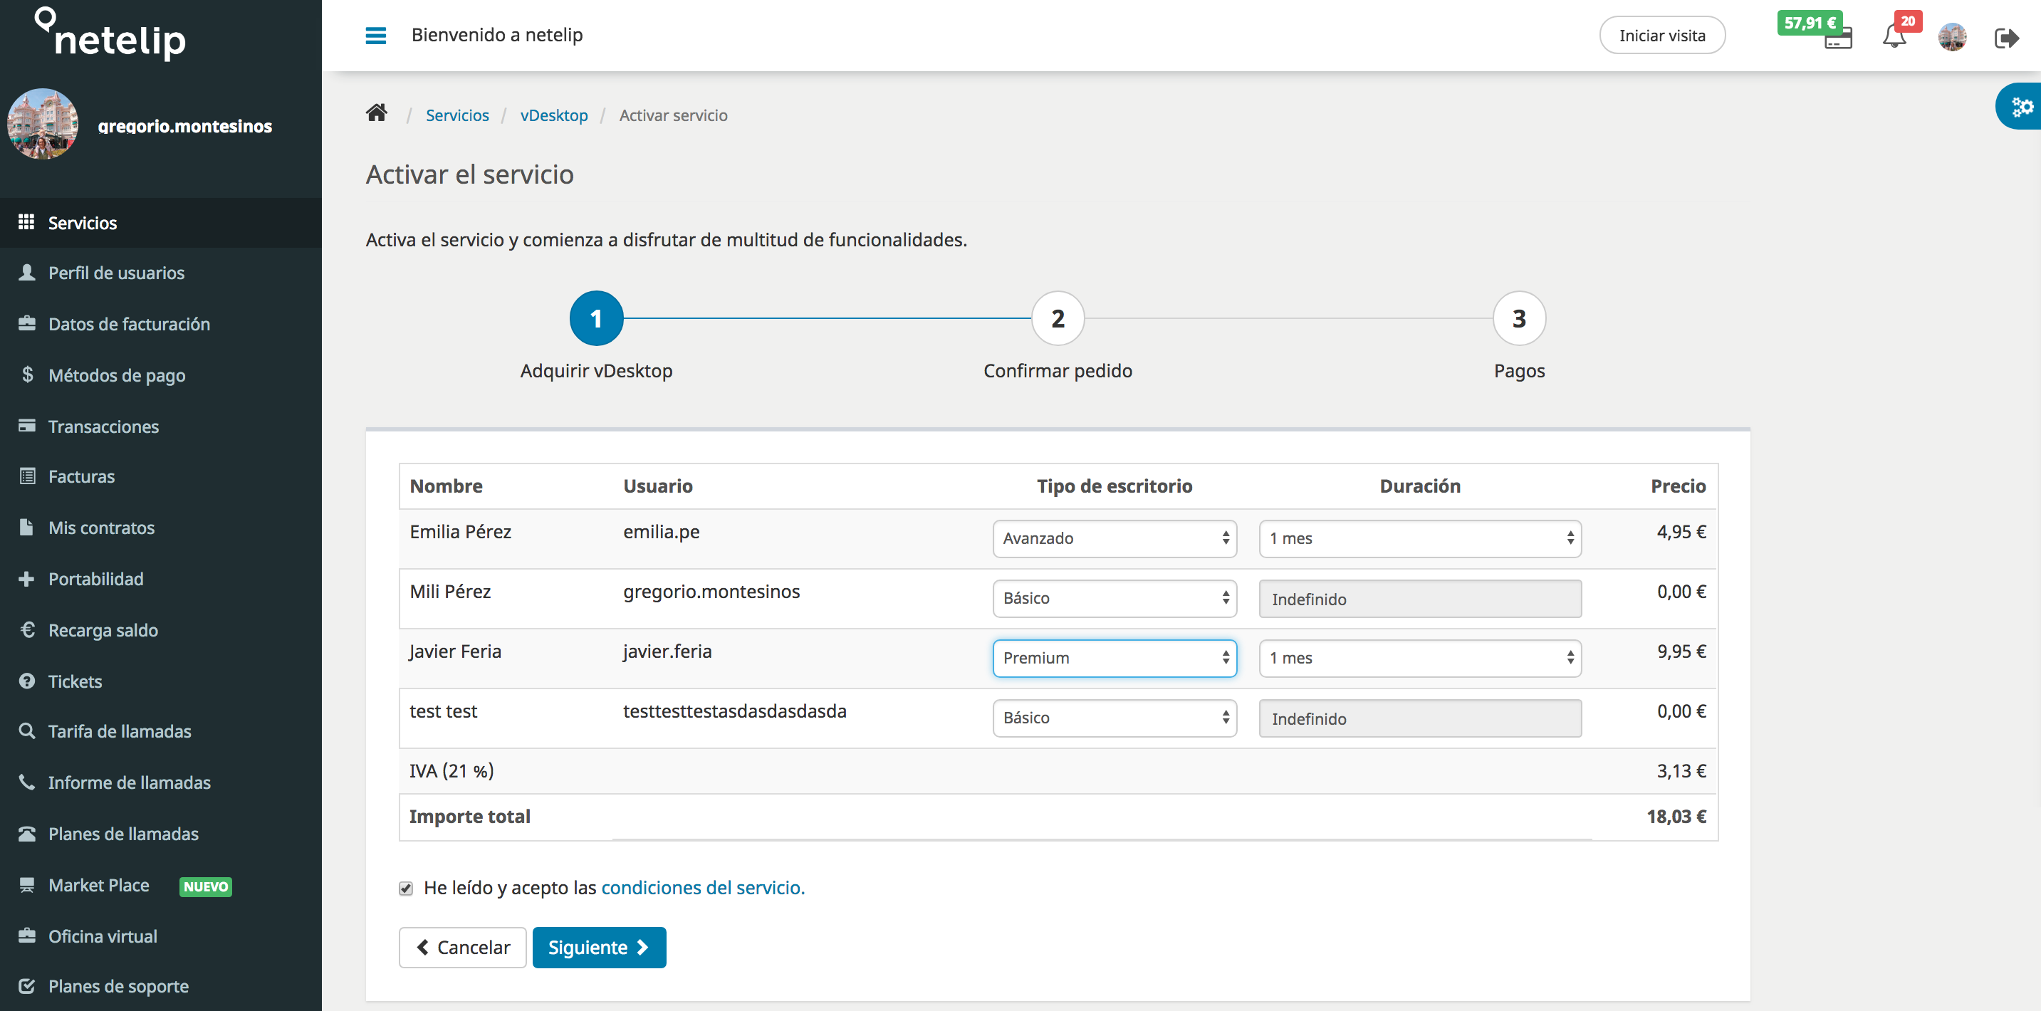Image resolution: width=2041 pixels, height=1011 pixels.
Task: Open Mis contratos menu item
Action: tap(161, 528)
